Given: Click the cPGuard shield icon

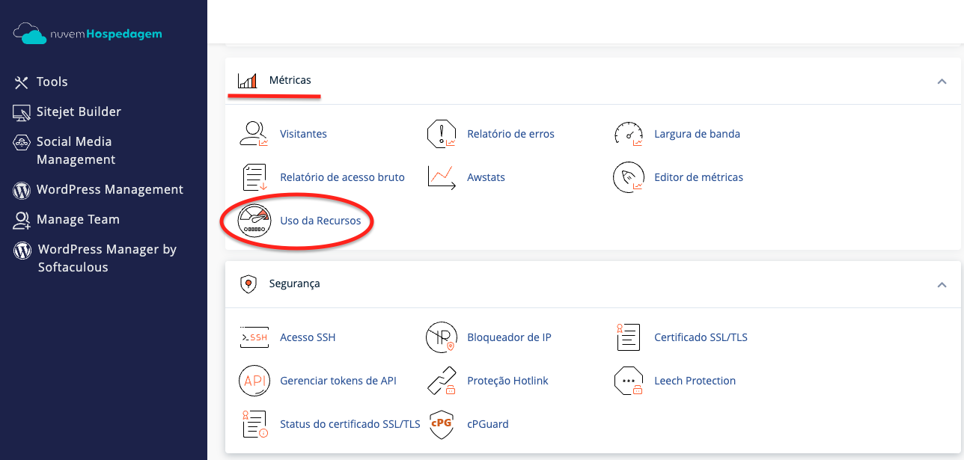Looking at the screenshot, I should [441, 424].
